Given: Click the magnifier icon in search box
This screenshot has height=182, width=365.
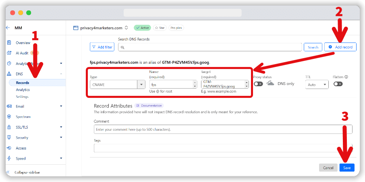Looking at the screenshot, I should click(122, 47).
